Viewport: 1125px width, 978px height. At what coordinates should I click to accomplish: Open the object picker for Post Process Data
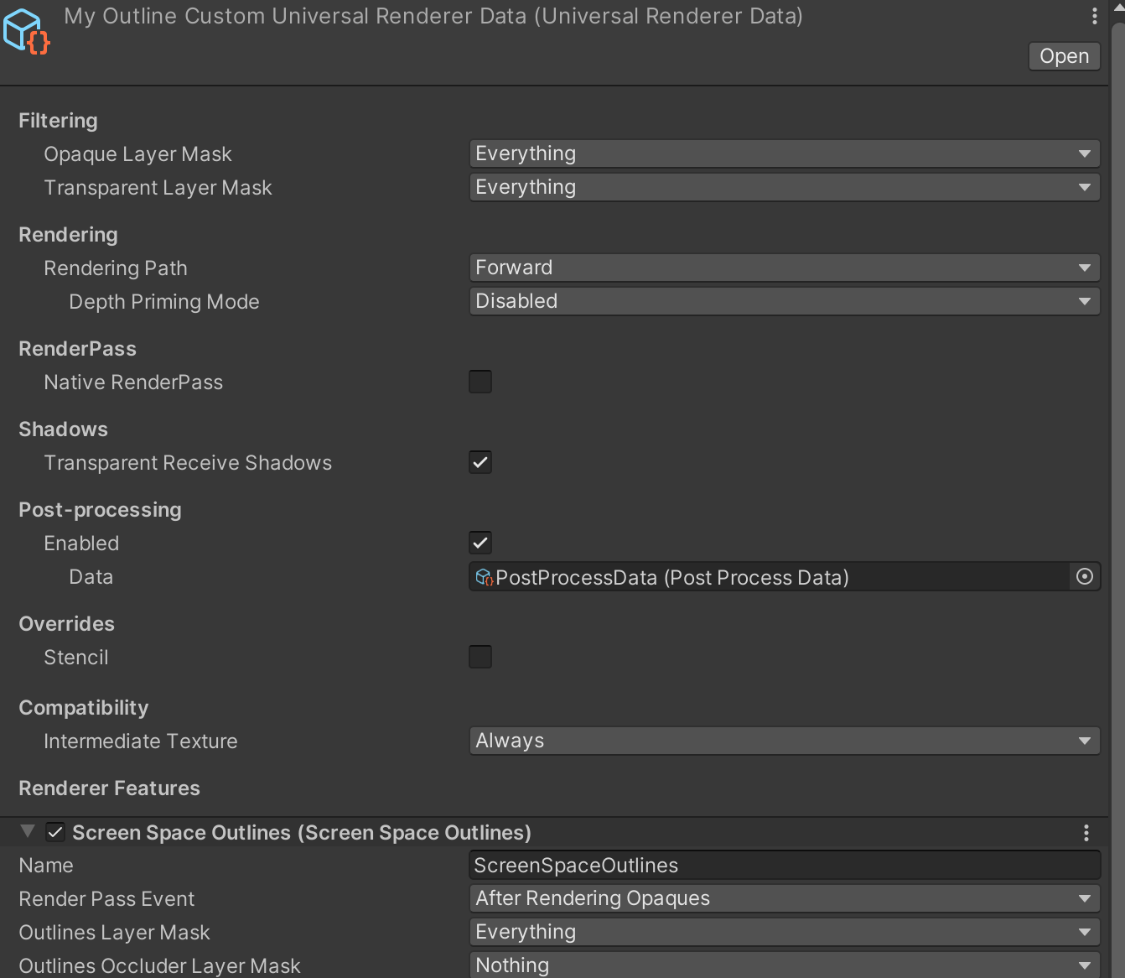point(1084,576)
